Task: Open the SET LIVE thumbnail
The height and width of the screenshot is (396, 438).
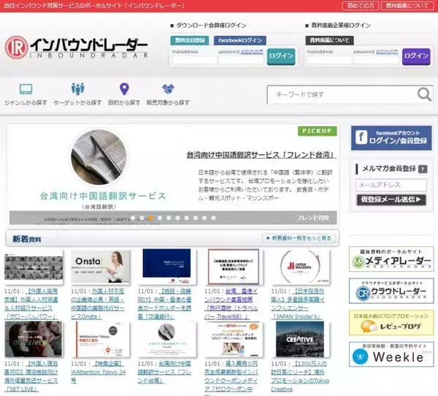Action: (x=34, y=339)
